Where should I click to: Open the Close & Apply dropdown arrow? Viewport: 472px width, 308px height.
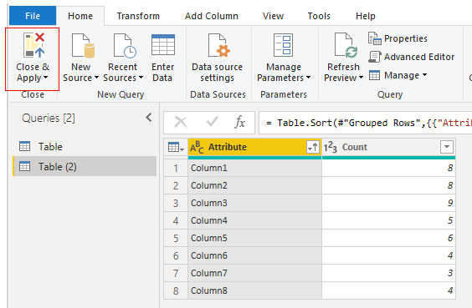coord(46,78)
